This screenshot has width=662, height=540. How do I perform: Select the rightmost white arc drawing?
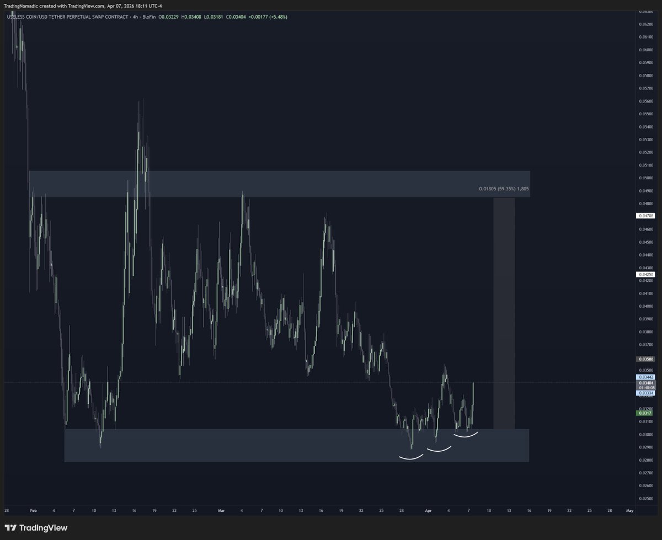tap(466, 435)
